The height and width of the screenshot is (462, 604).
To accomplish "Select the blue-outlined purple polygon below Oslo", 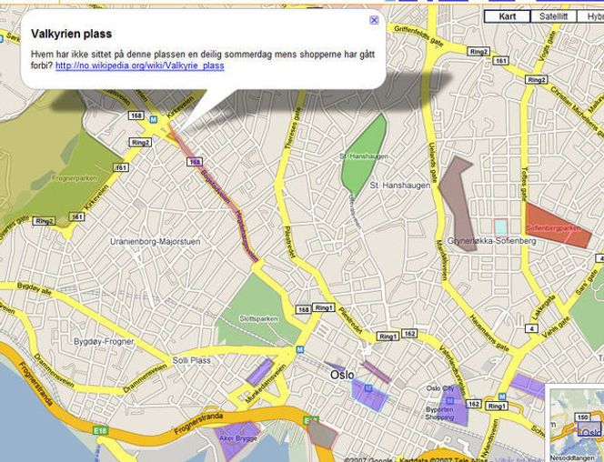I will [370, 397].
